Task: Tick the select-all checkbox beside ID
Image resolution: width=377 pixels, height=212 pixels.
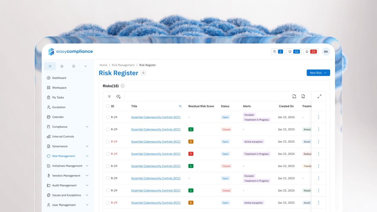Action: click(108, 106)
